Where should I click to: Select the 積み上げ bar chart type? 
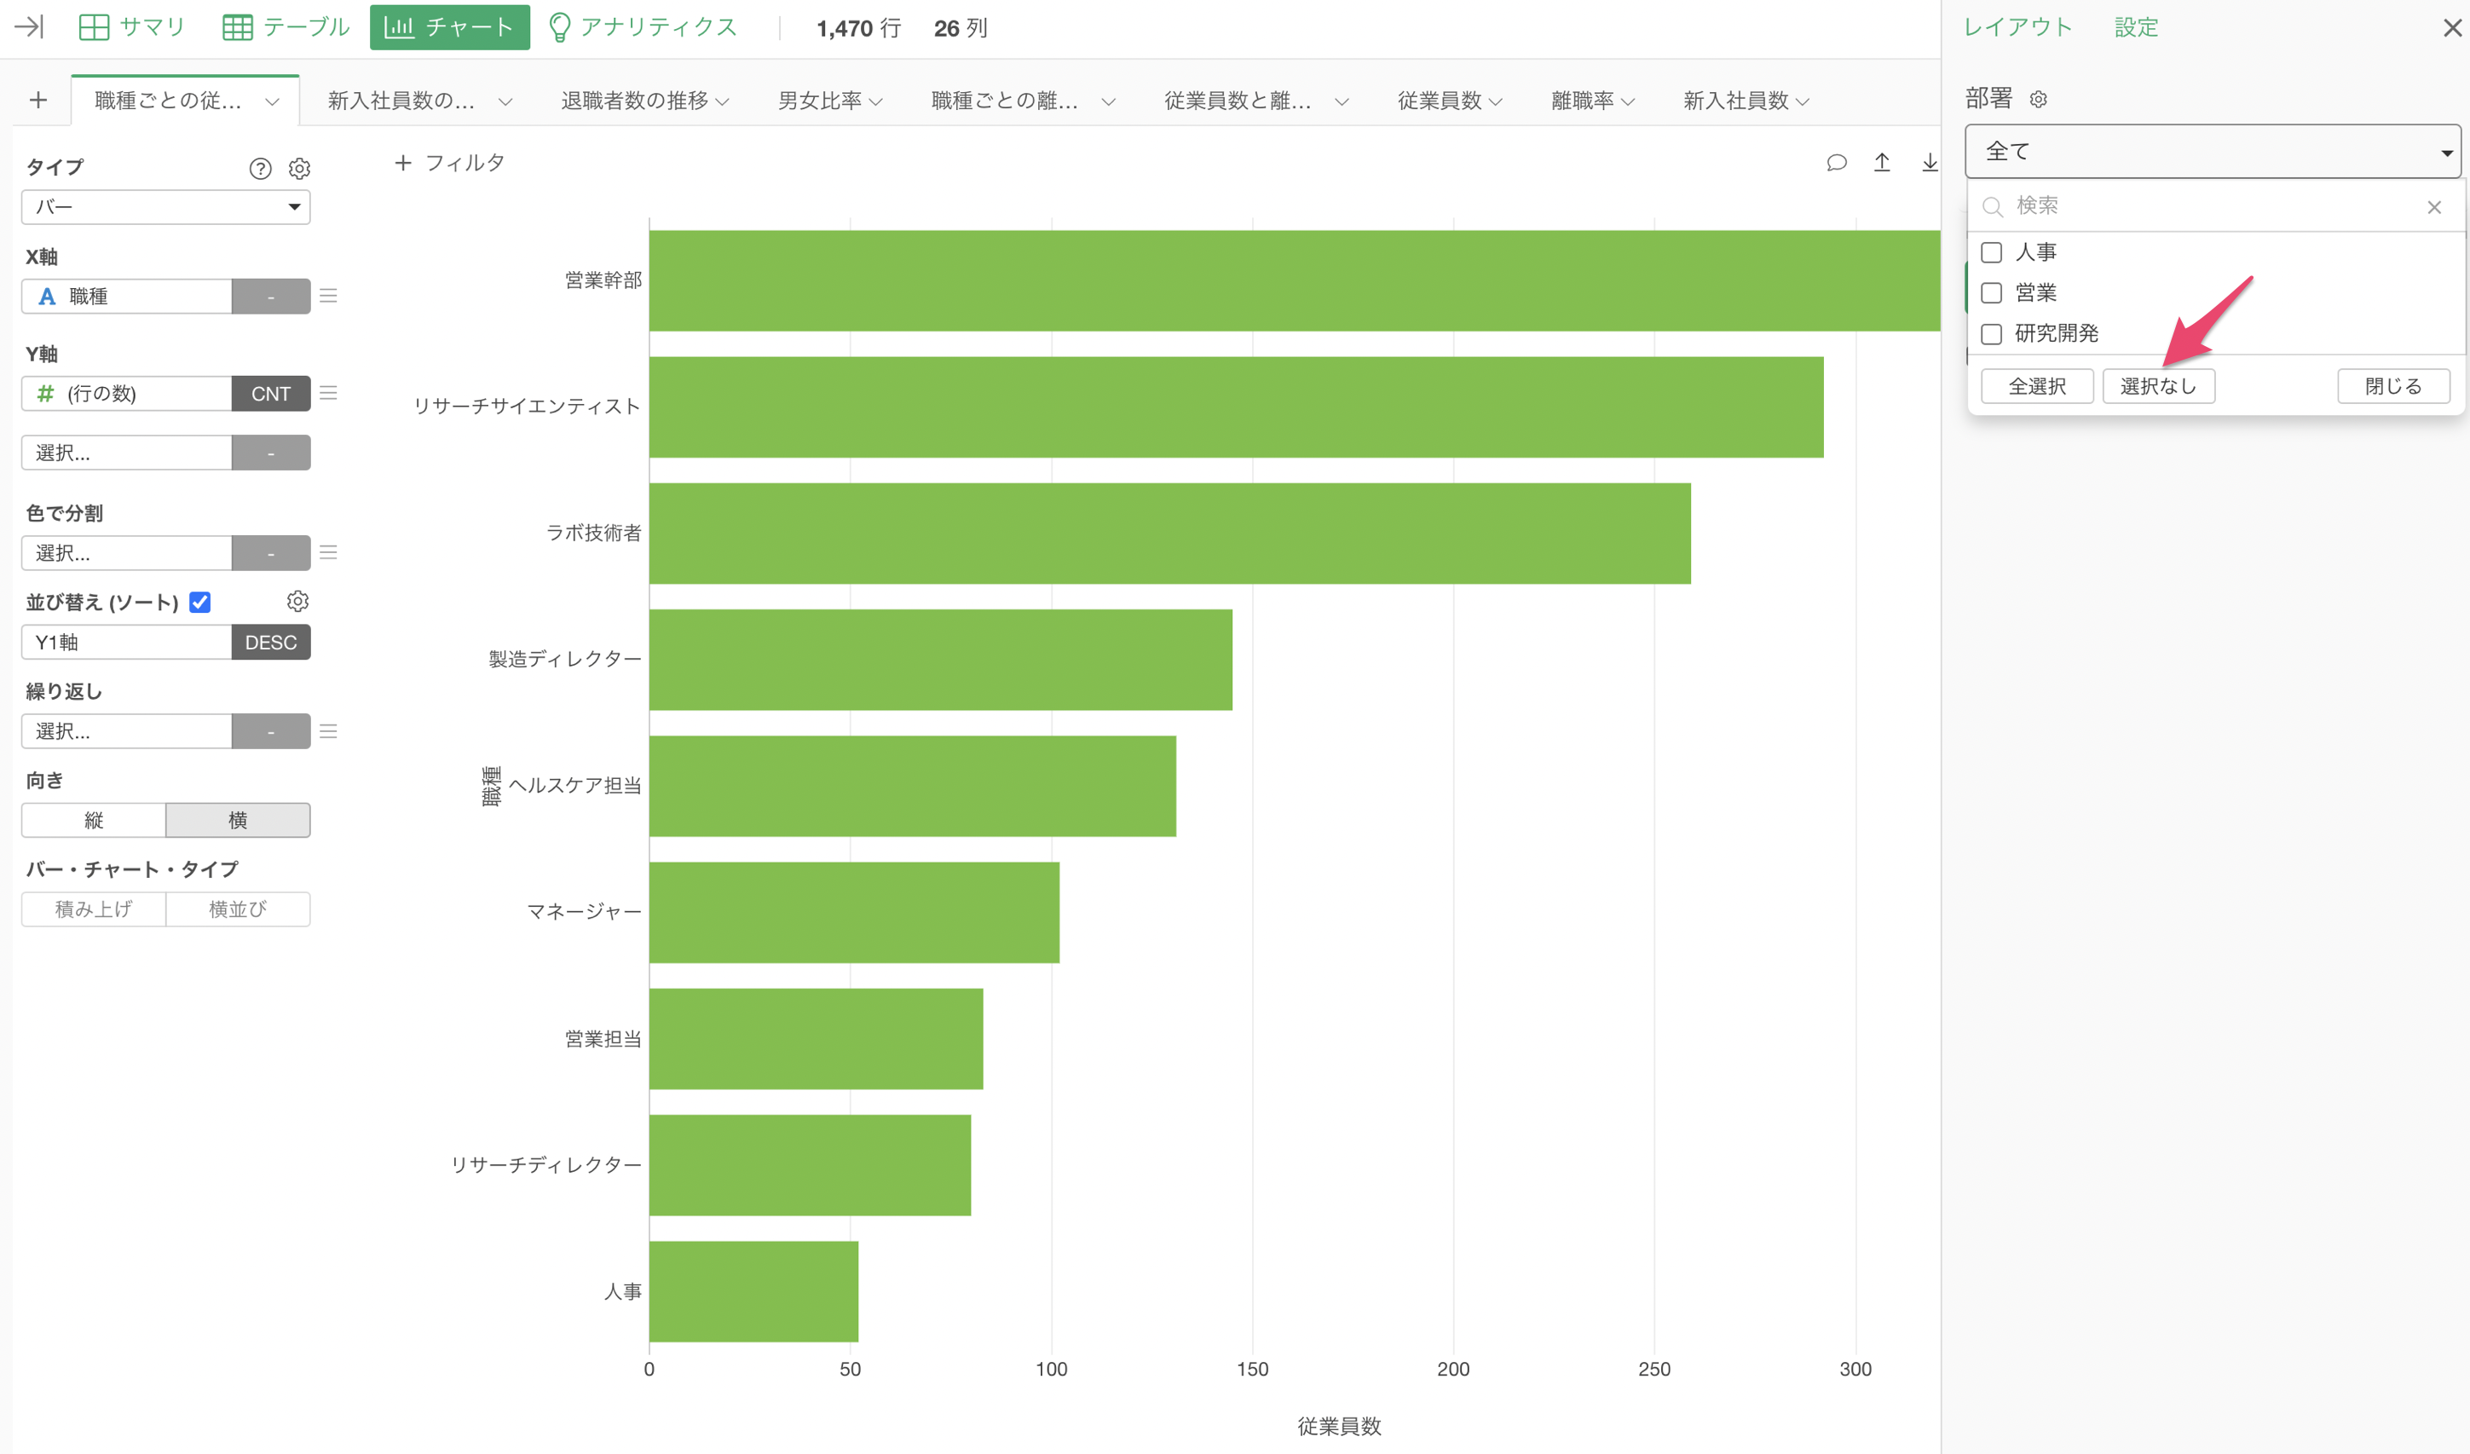pyautogui.click(x=93, y=909)
